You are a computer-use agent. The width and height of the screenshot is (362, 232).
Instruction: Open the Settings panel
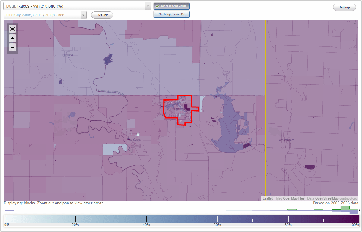coord(344,7)
